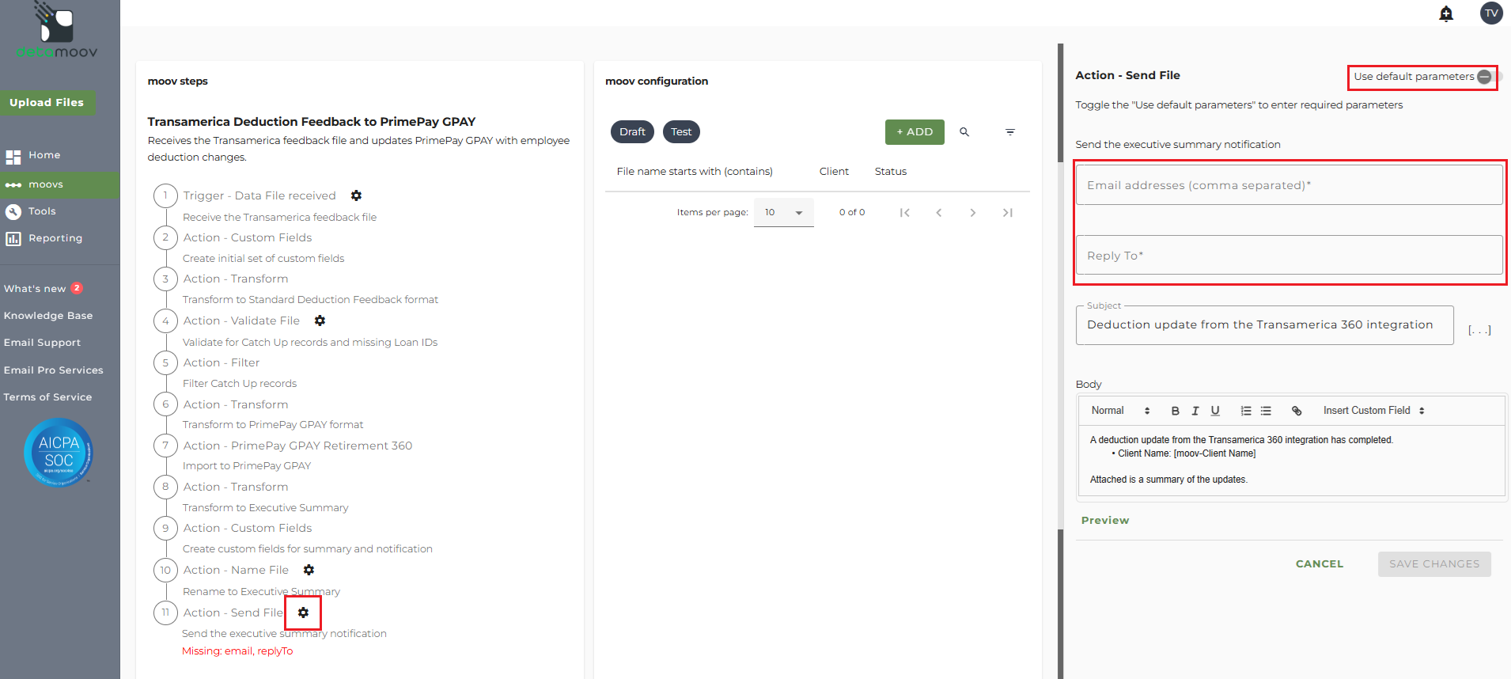This screenshot has height=679, width=1511.
Task: Click the Upload Files button
Action: (47, 102)
